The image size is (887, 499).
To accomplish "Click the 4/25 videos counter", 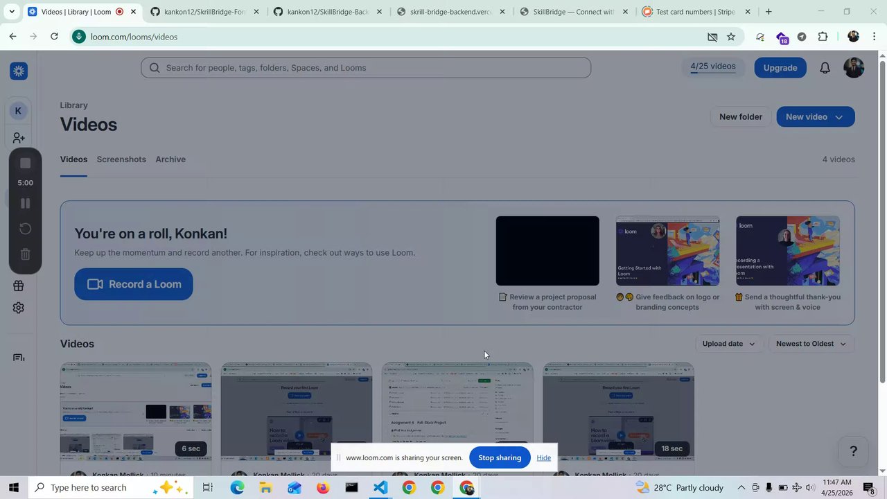I will click(713, 67).
